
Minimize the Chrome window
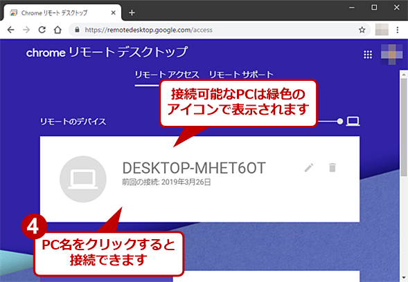(x=352, y=8)
